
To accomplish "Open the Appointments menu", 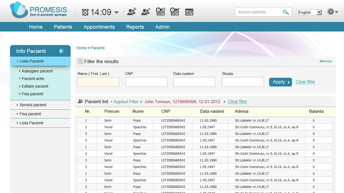I will [x=99, y=27].
